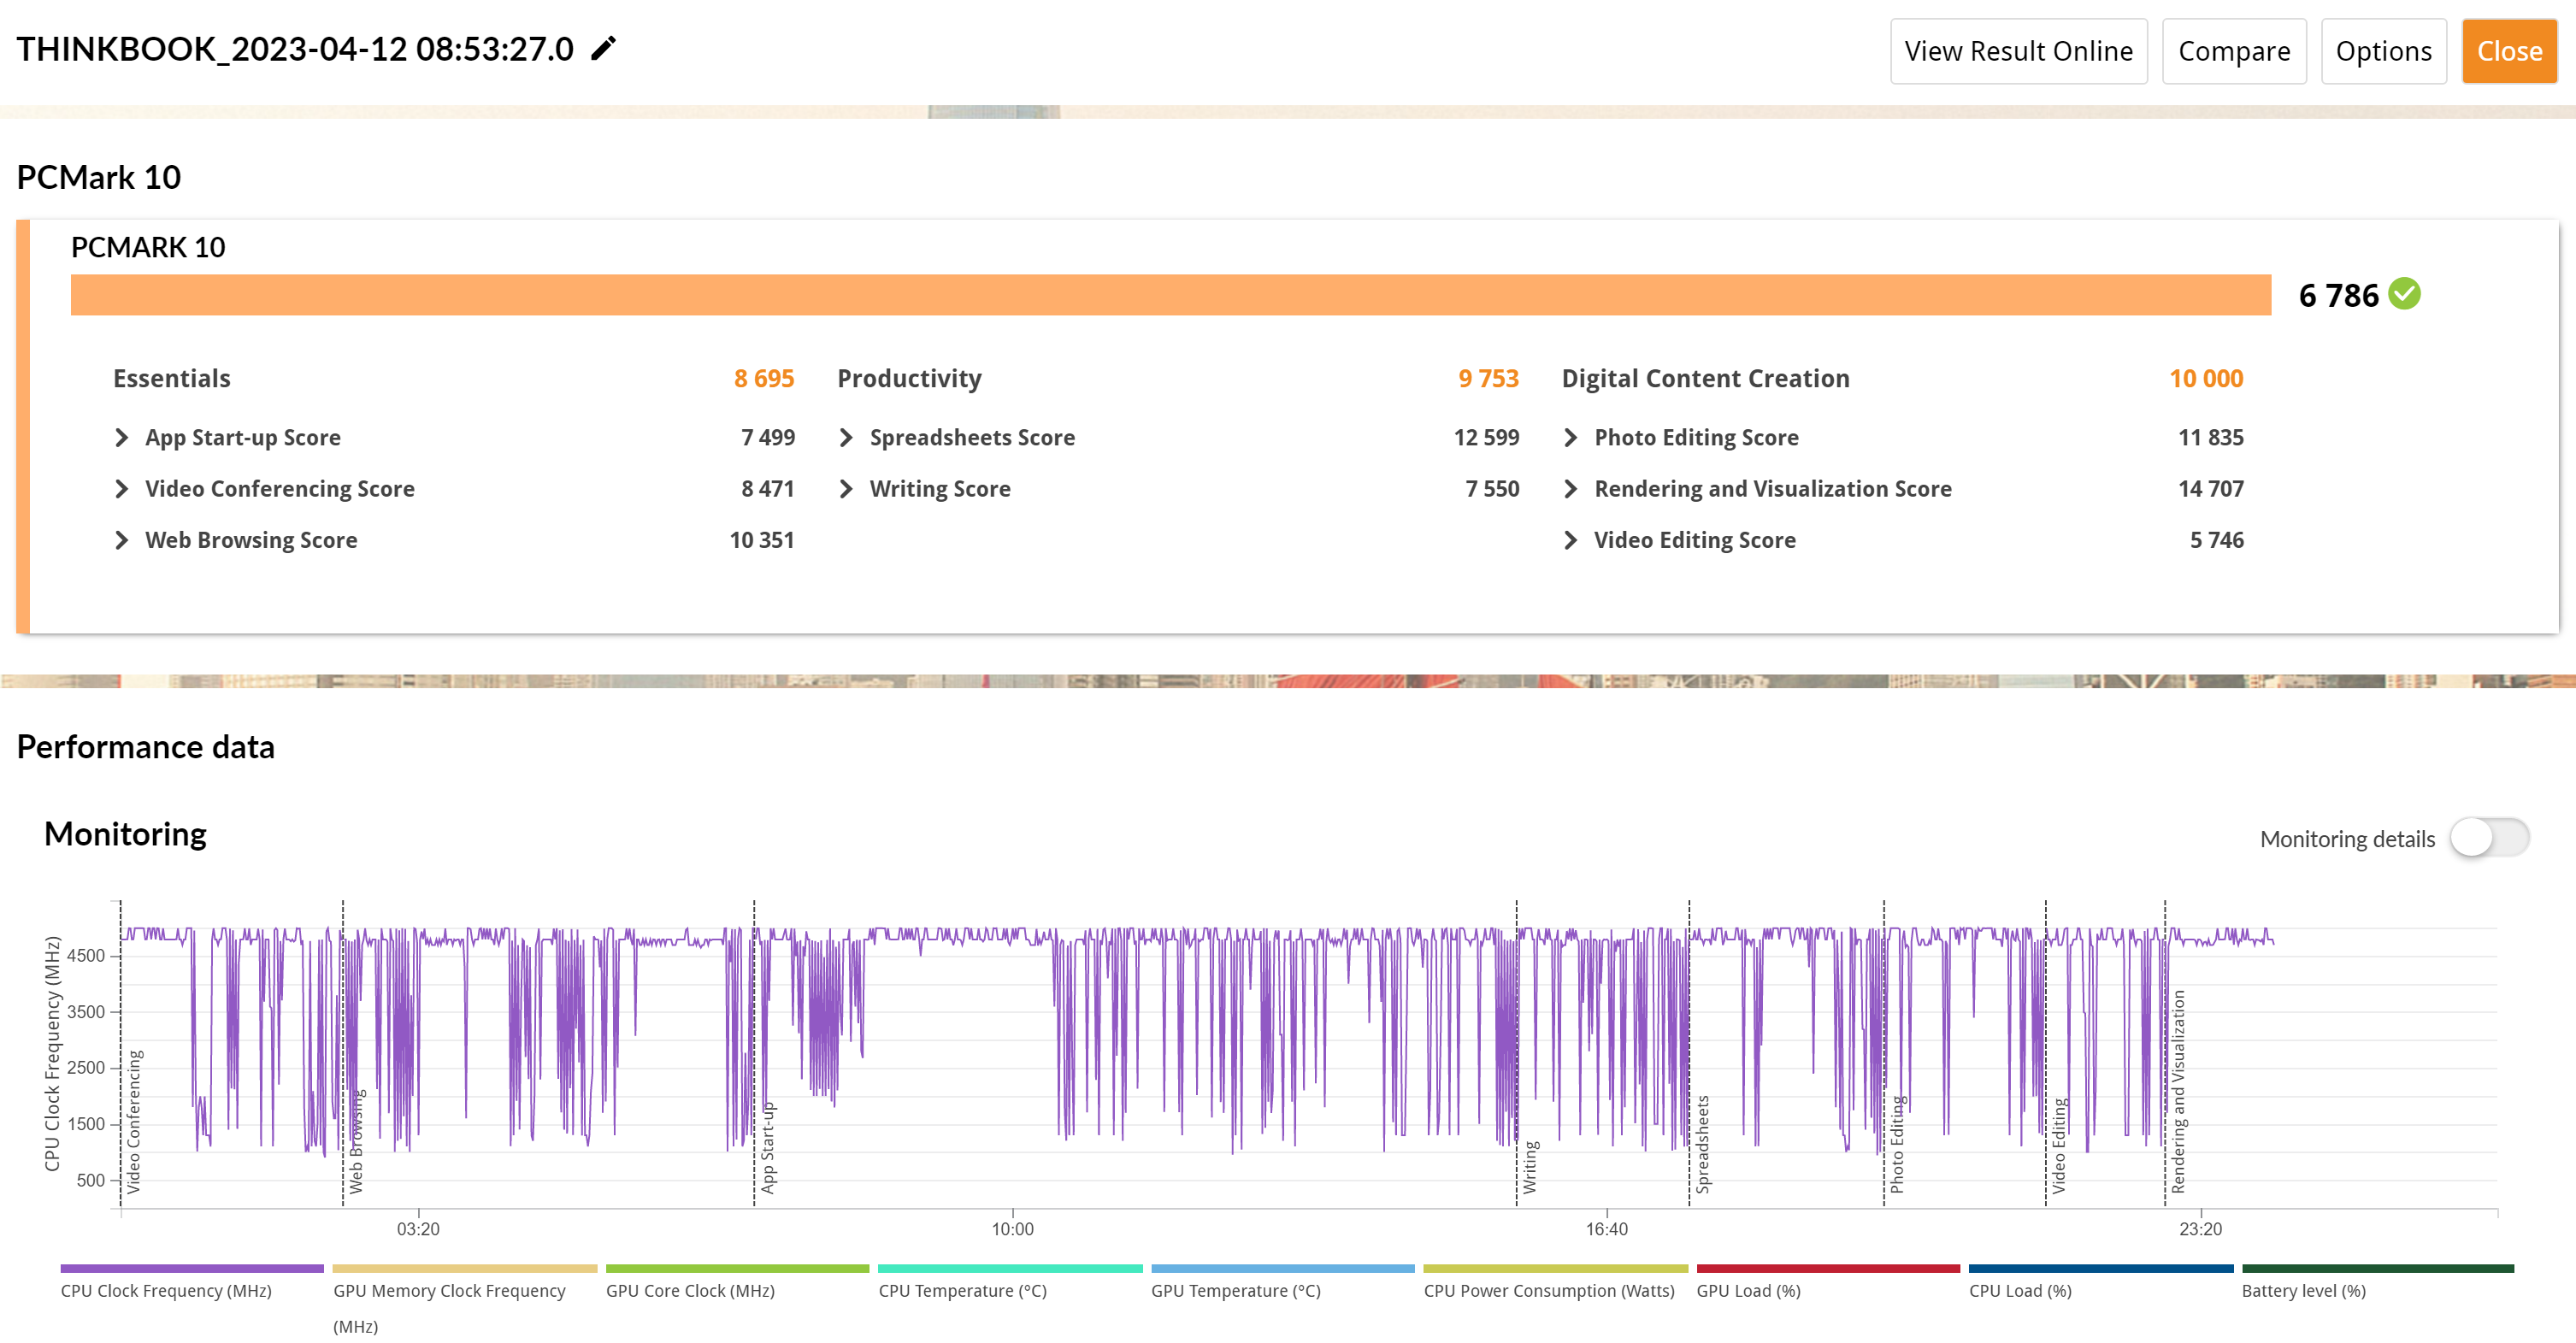Open View Result Online
2576x1343 pixels.
point(2018,51)
